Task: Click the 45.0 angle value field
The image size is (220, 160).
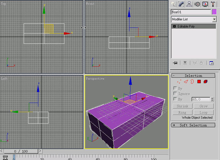Action: 201,99
